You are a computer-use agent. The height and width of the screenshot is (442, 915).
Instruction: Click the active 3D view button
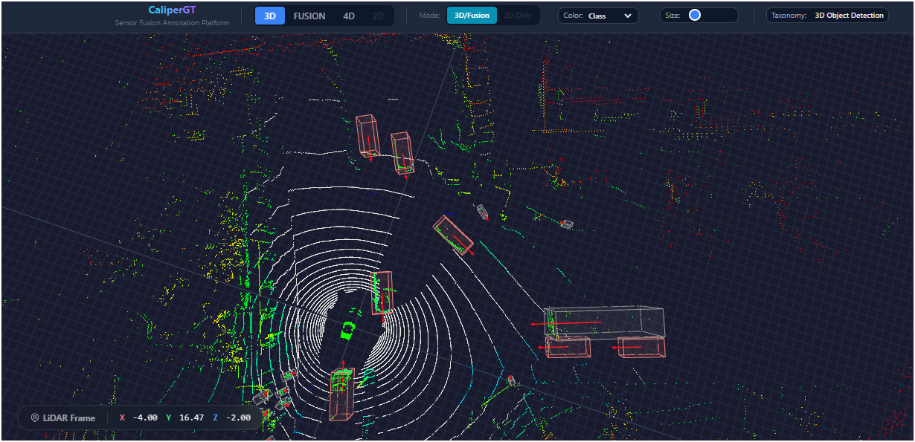coord(270,16)
